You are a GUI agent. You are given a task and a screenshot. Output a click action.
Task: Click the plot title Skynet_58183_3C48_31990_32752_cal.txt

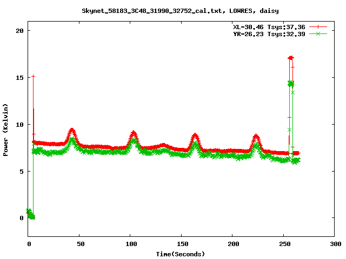coord(180,11)
